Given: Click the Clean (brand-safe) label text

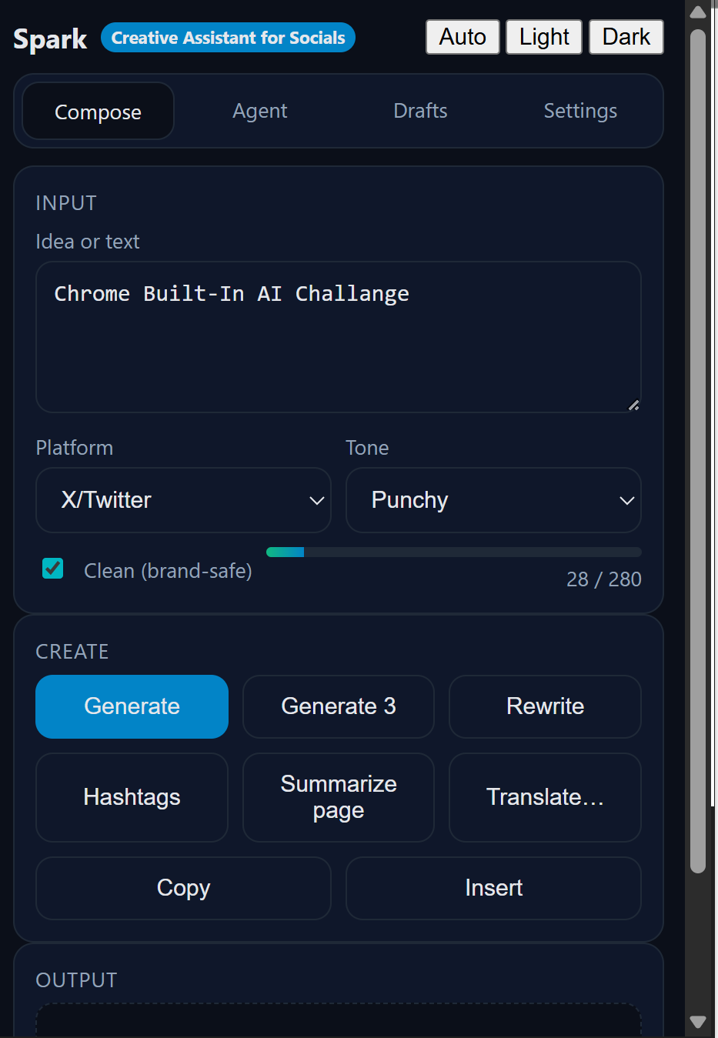Looking at the screenshot, I should point(168,571).
